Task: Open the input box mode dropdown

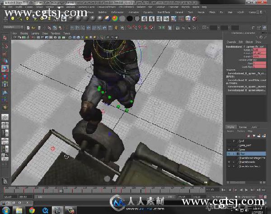Action: 205,28
